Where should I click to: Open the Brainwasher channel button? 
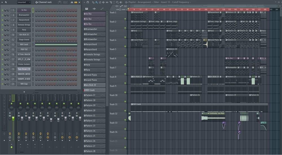click(24, 15)
